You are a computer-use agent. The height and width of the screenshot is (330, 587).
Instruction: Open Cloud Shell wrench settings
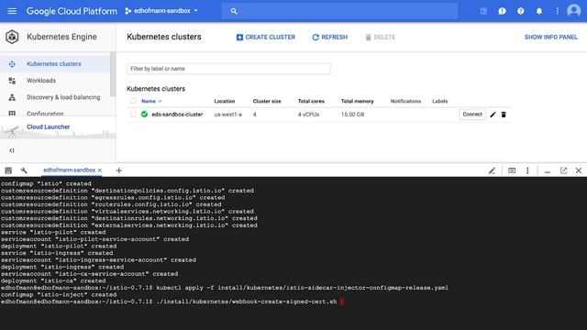[x=24, y=170]
